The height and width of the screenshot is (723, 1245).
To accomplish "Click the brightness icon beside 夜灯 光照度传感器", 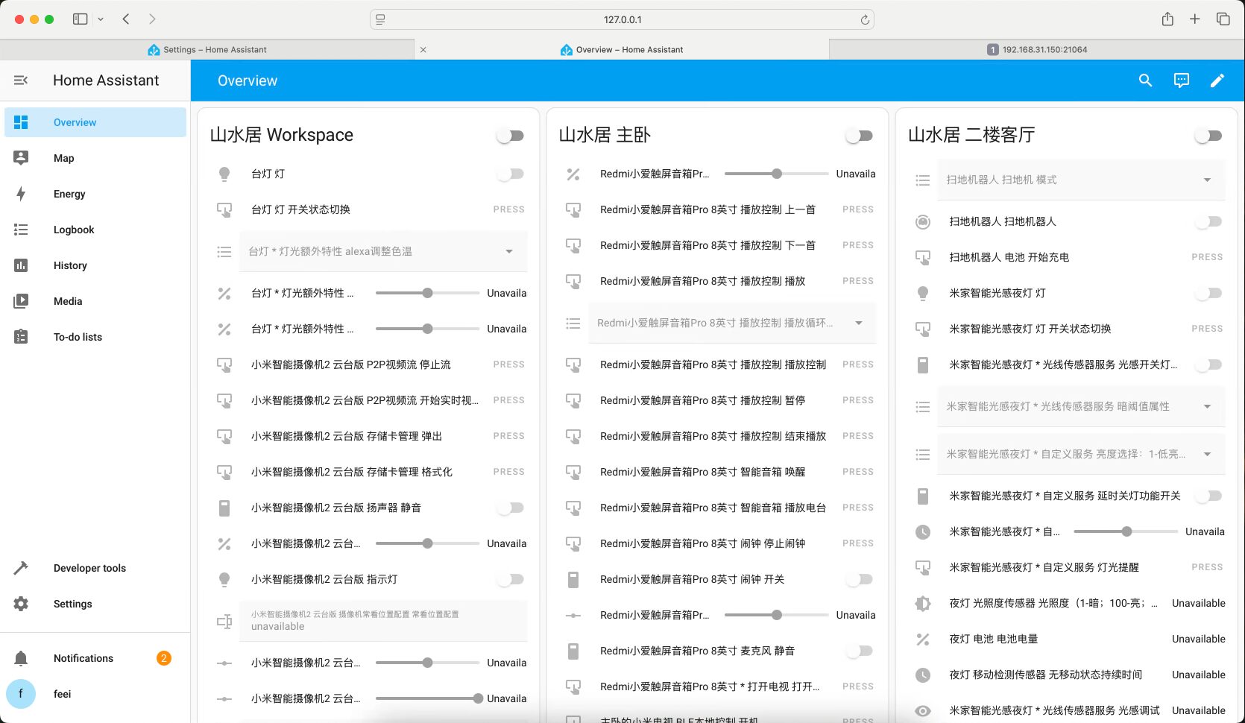I will pyautogui.click(x=923, y=603).
